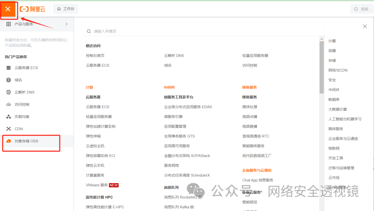Open 微服务引擎 product
This screenshot has width=374, height=211.
(174, 117)
